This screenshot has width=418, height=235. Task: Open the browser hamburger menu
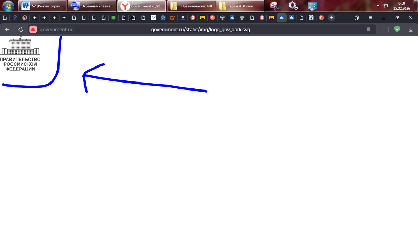[370, 18]
